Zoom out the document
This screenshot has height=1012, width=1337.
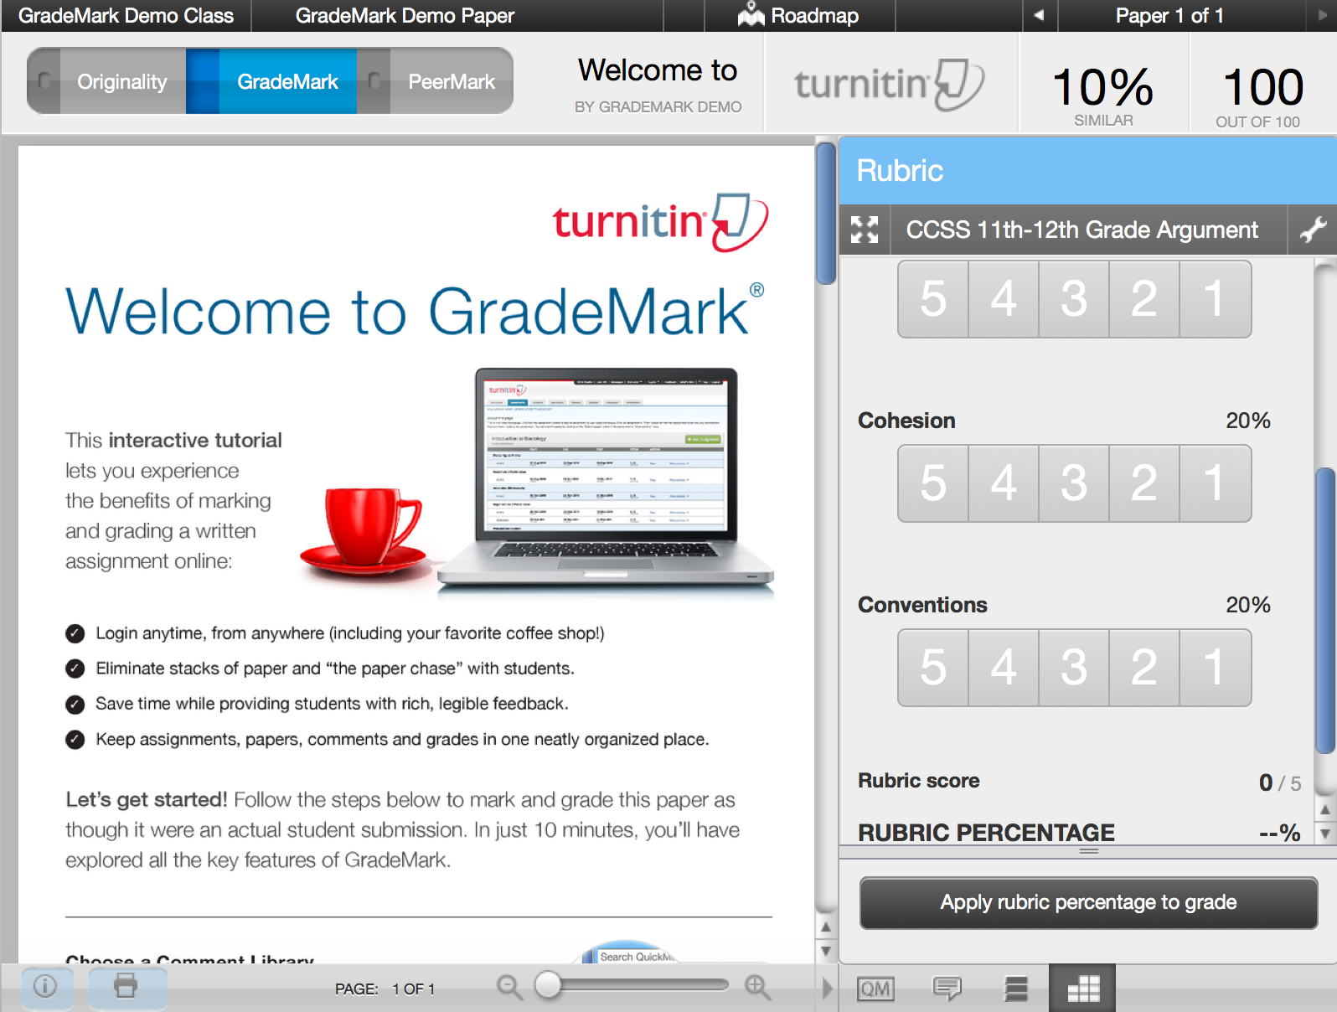pyautogui.click(x=509, y=988)
